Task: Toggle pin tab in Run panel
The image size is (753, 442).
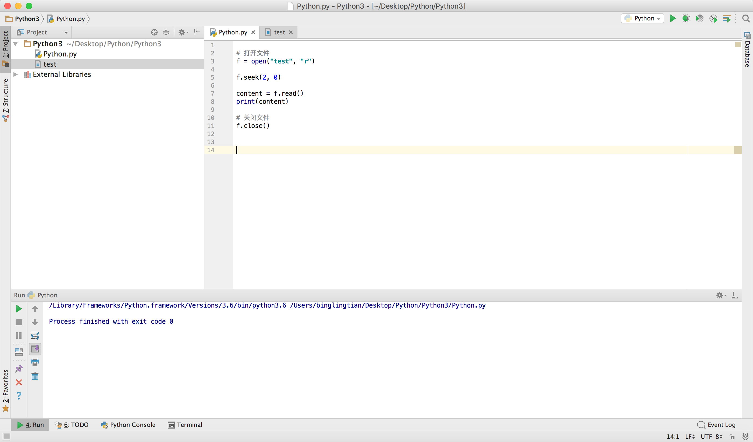Action: click(19, 369)
